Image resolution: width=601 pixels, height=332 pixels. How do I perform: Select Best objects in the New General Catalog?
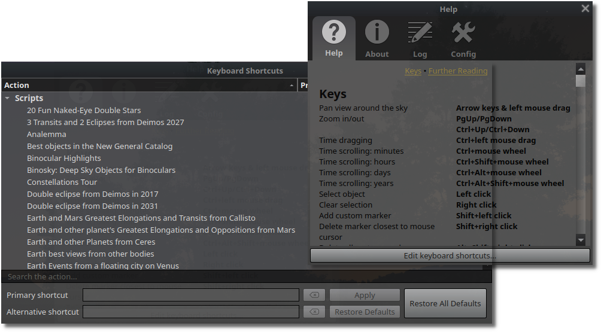click(99, 146)
